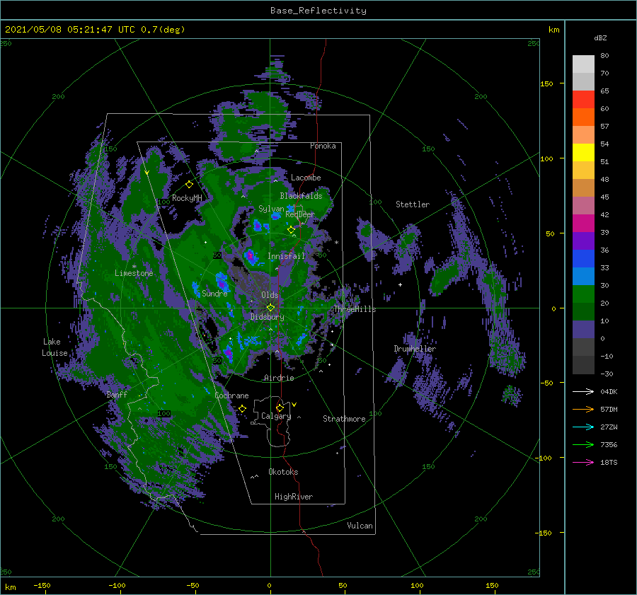The width and height of the screenshot is (637, 595).
Task: Select the slate-purple 0–10 dBZ color band
Action: click(x=583, y=330)
